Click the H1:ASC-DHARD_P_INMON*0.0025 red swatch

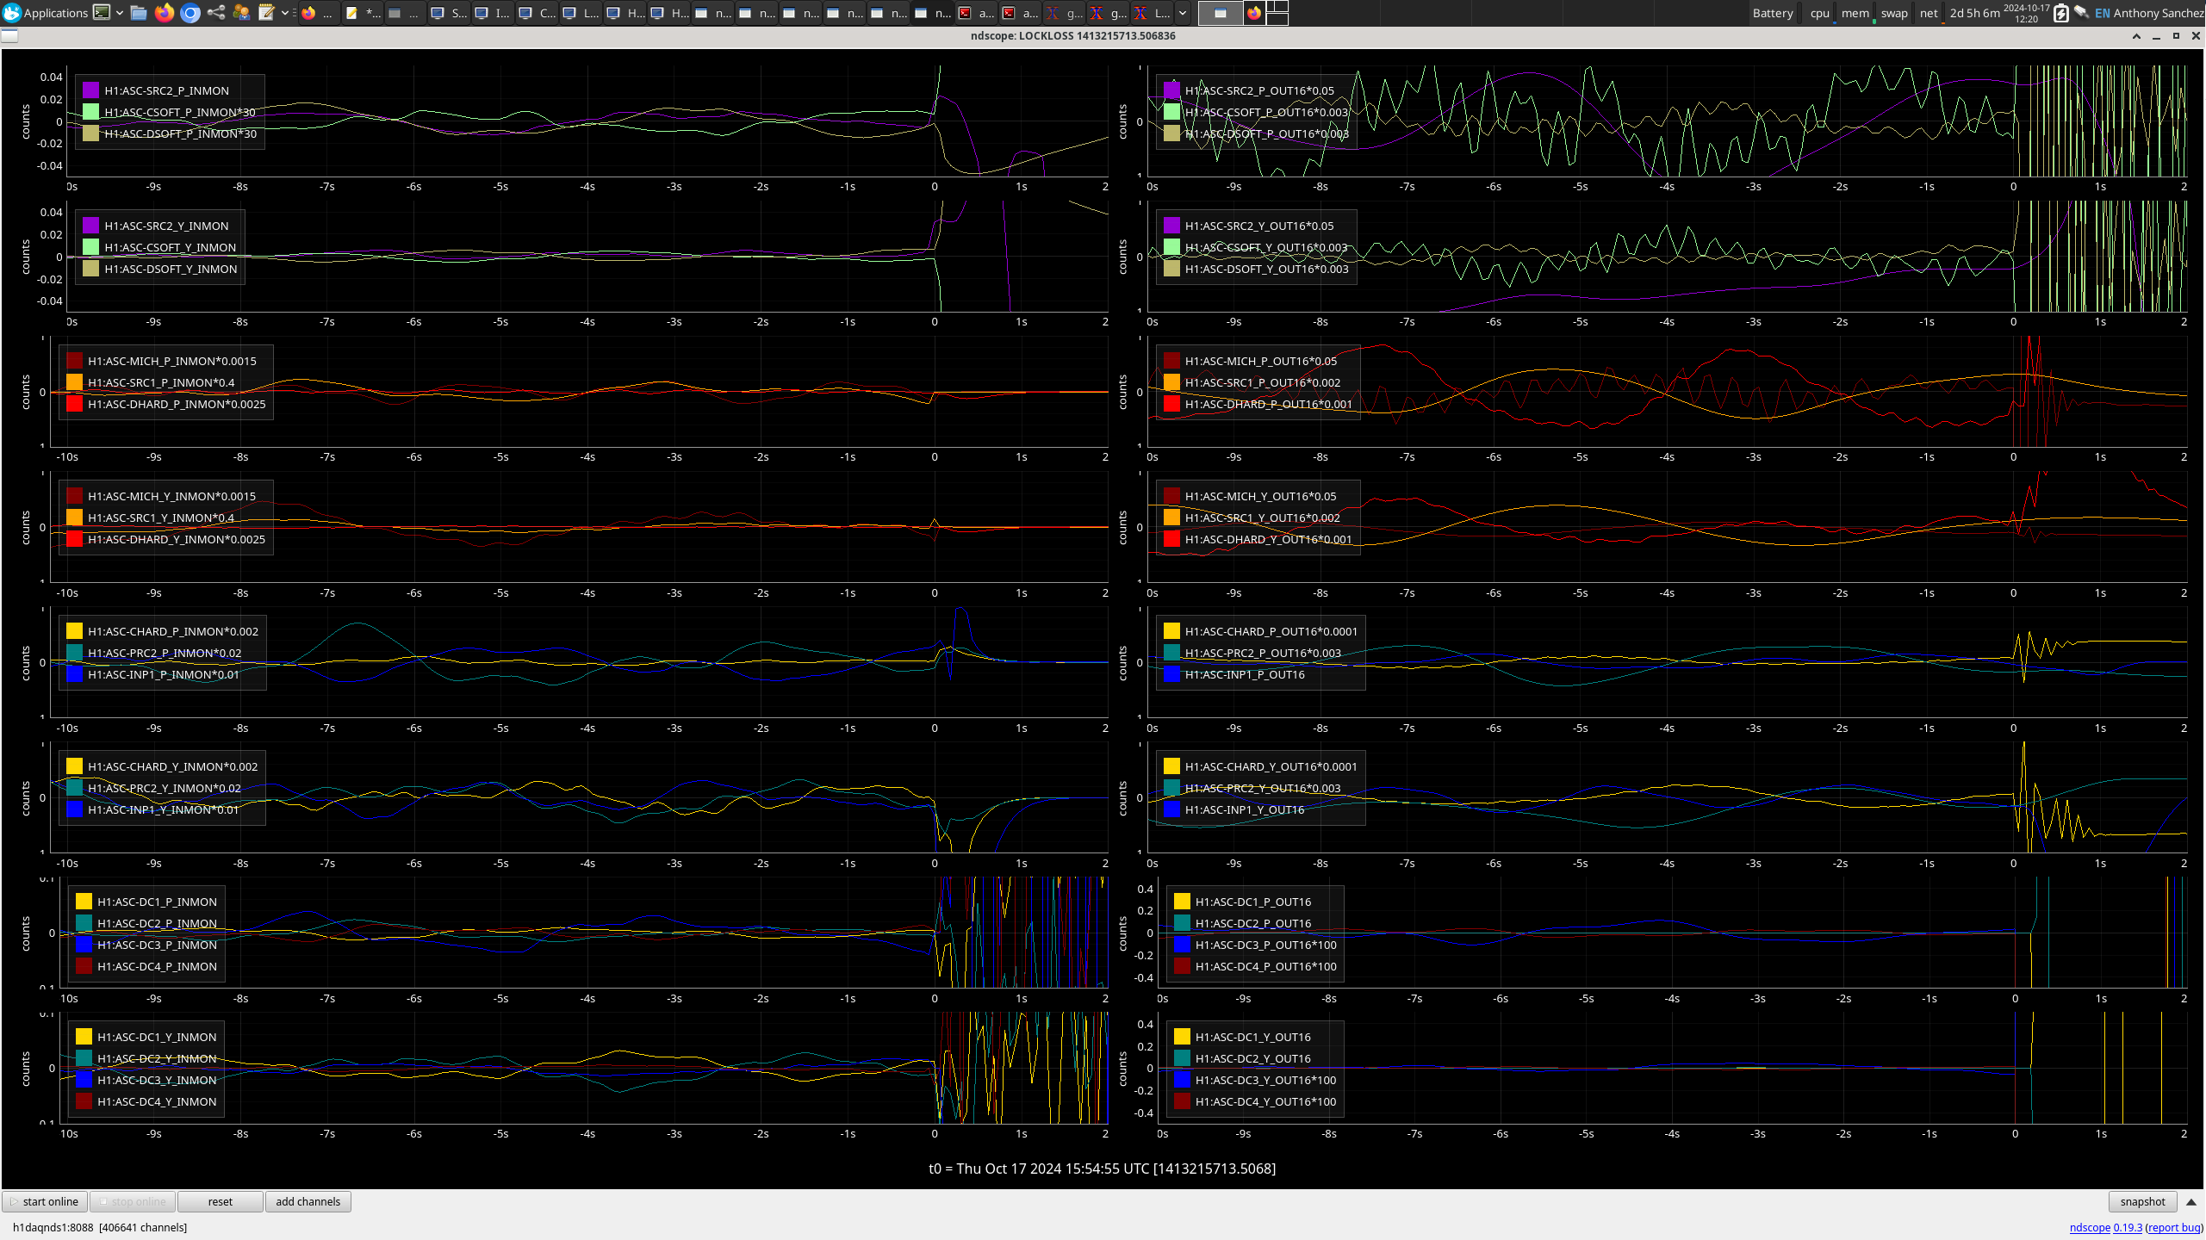(x=75, y=403)
